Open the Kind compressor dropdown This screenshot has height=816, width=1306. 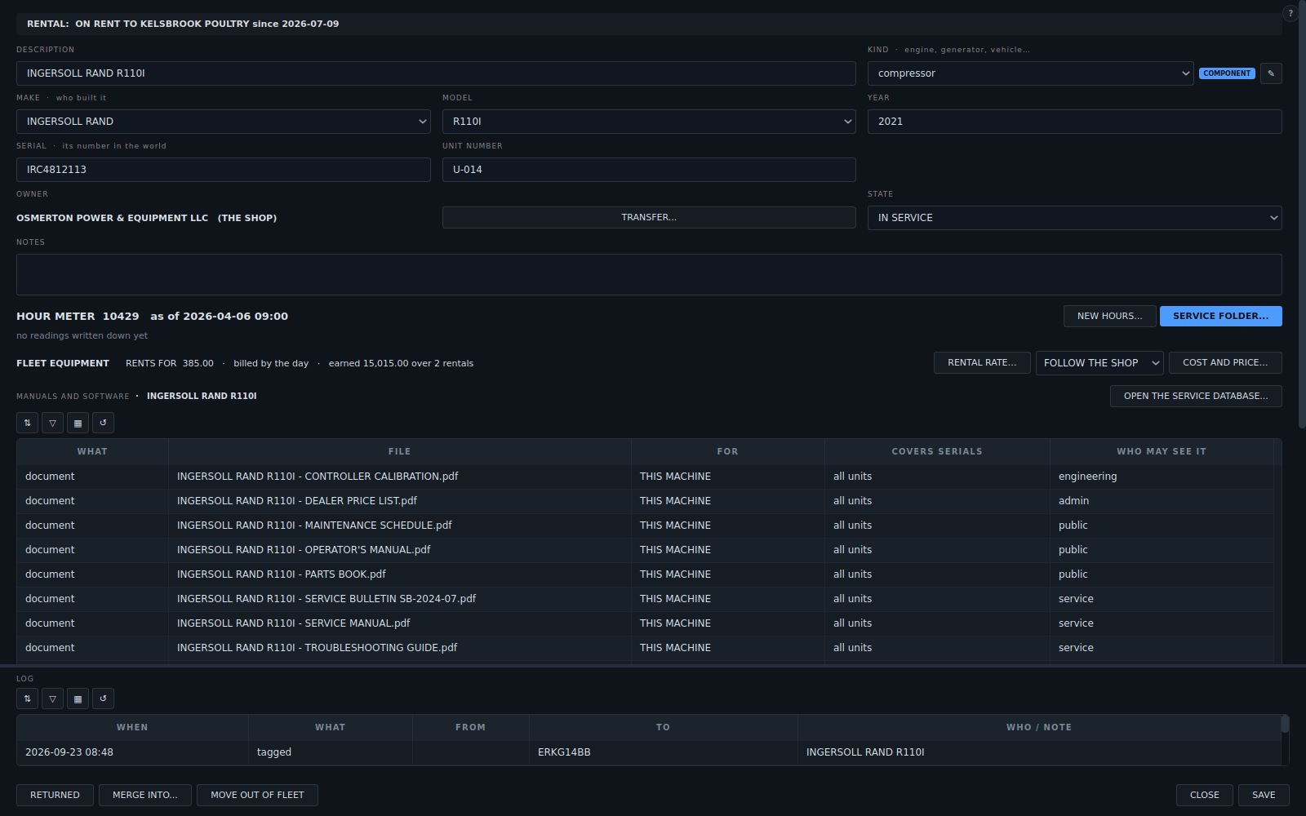[x=1031, y=73]
